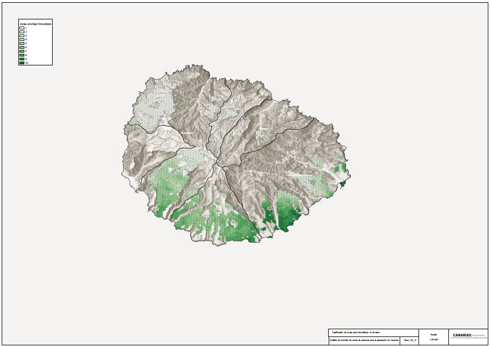Click the dark green zone on southeast coast
The image size is (490, 347).
(x=288, y=218)
